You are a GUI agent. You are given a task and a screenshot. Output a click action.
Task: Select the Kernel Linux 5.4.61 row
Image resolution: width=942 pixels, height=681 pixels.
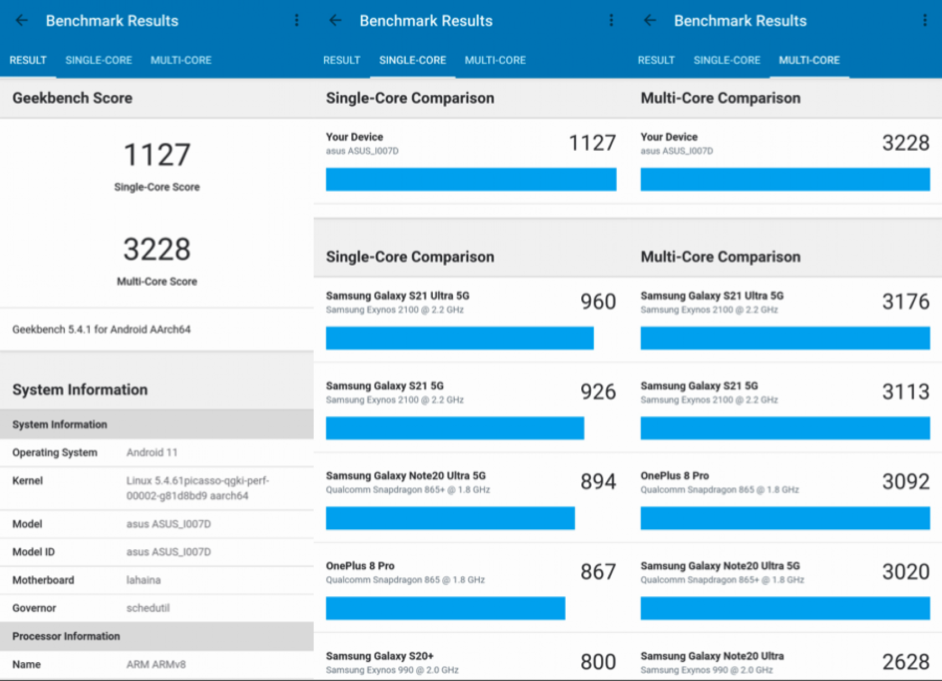point(157,488)
